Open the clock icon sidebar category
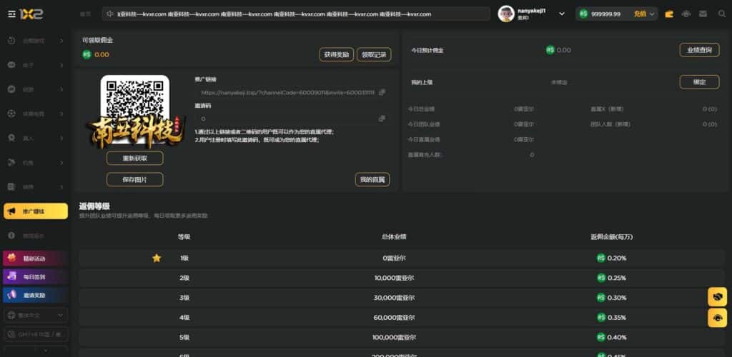 coord(12,41)
